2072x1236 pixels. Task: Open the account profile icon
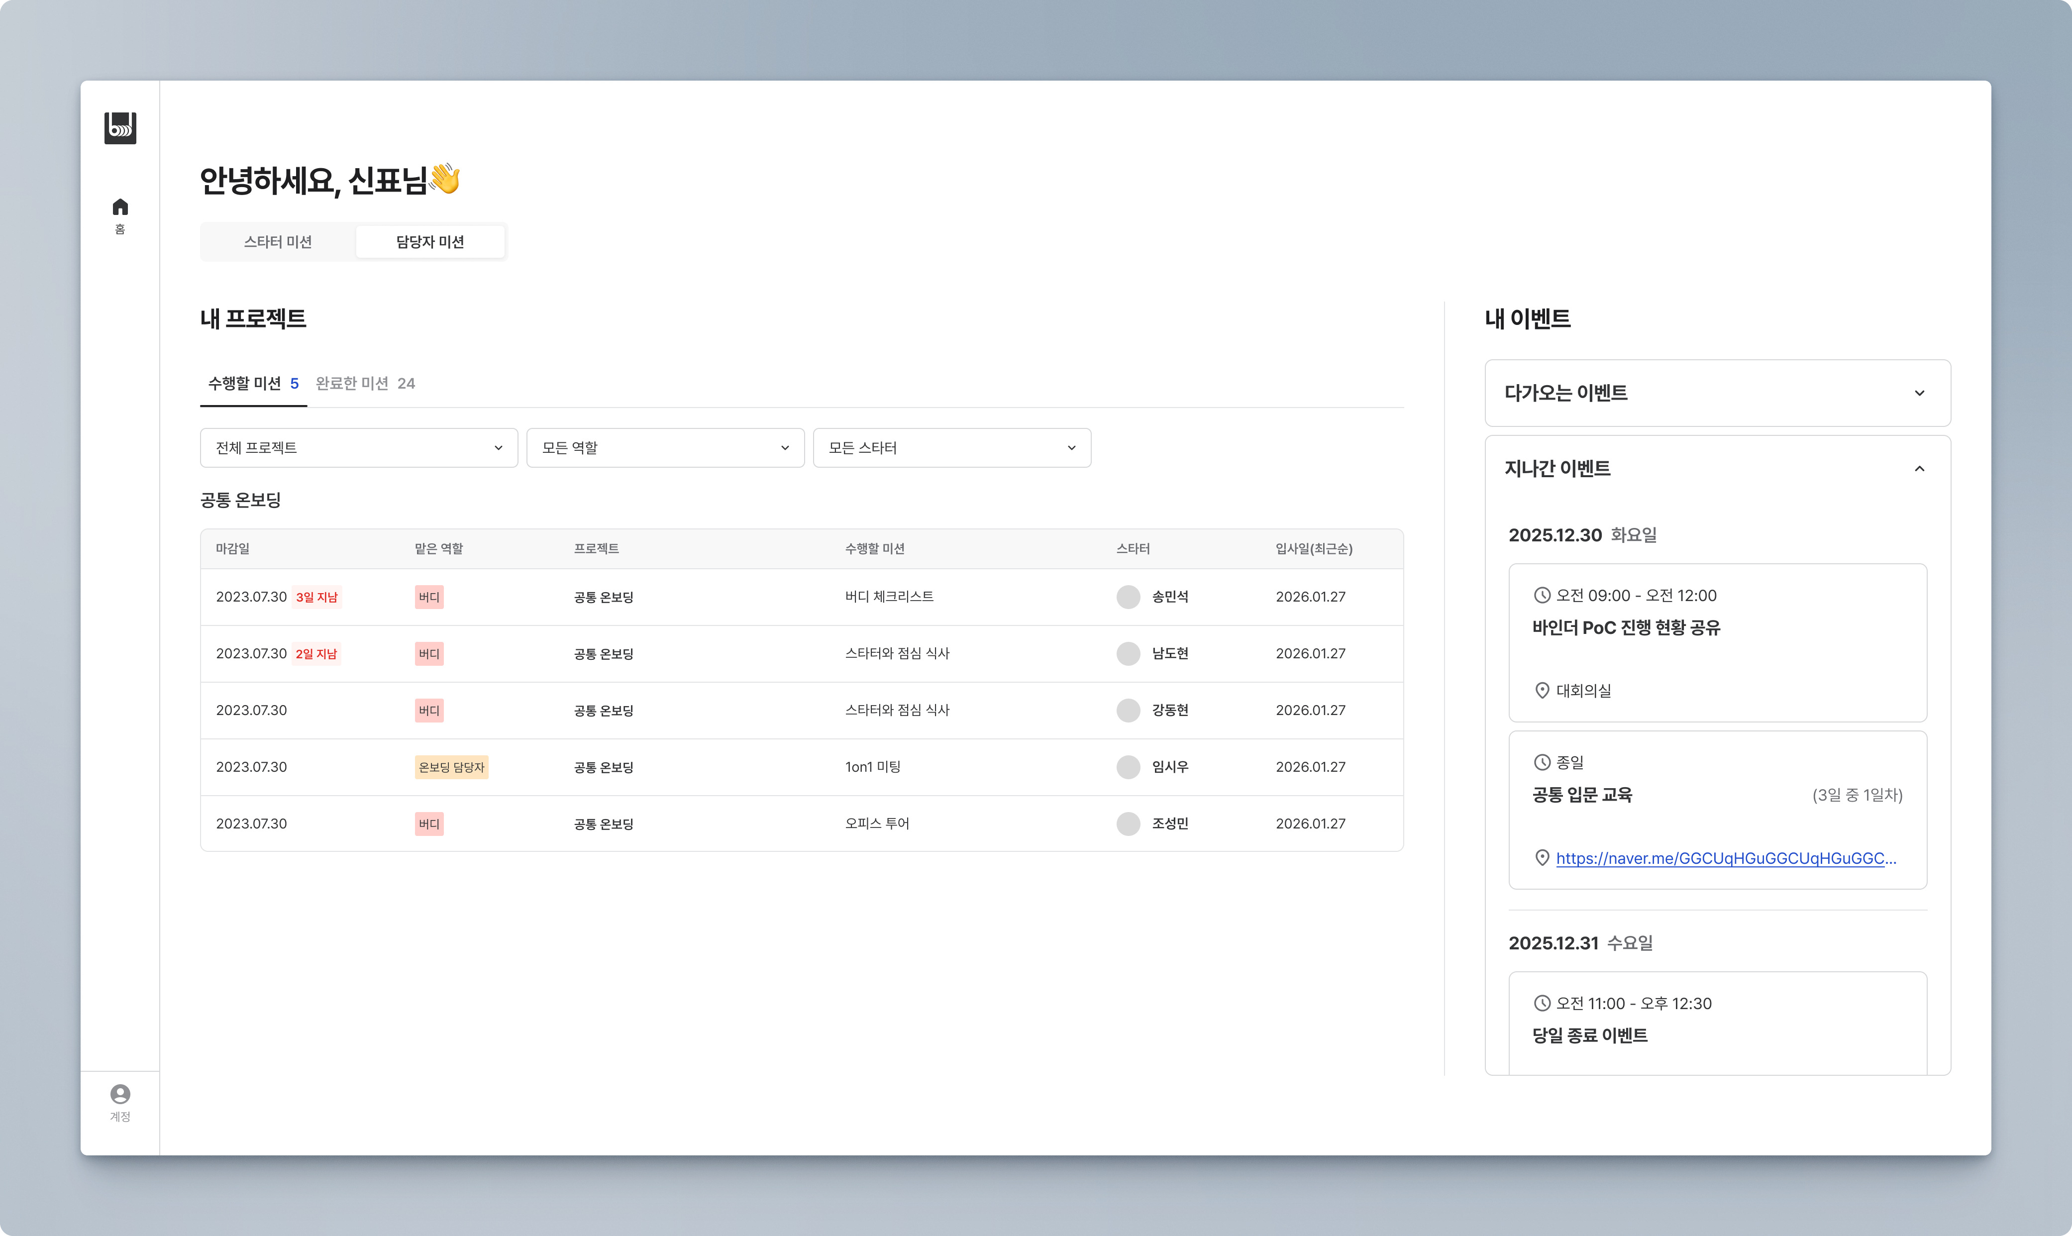(x=120, y=1094)
